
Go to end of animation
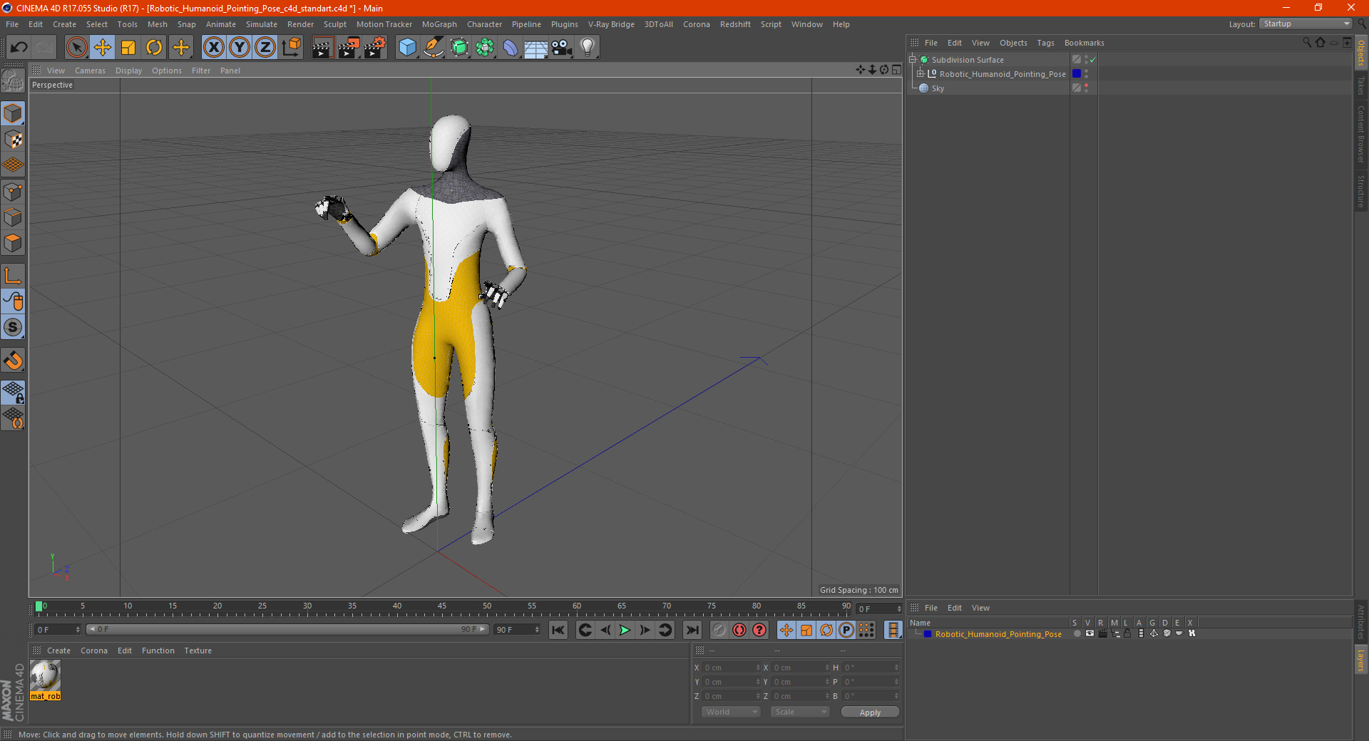coord(692,630)
